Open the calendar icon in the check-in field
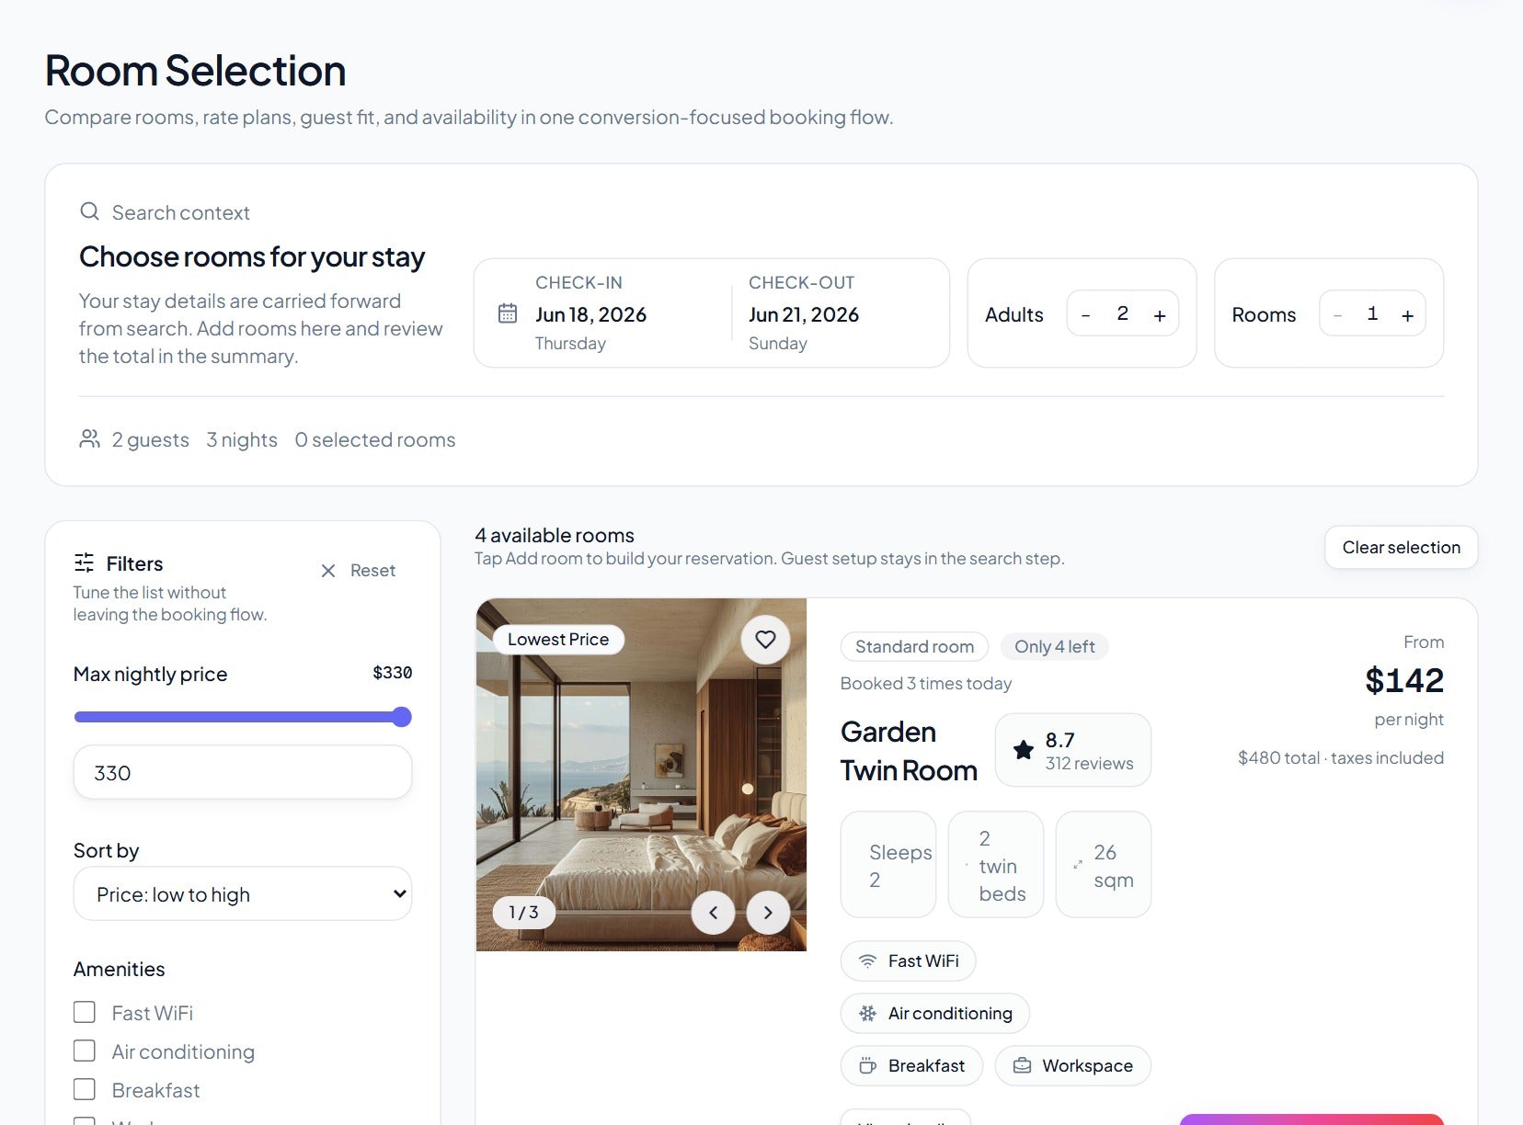 tap(508, 313)
